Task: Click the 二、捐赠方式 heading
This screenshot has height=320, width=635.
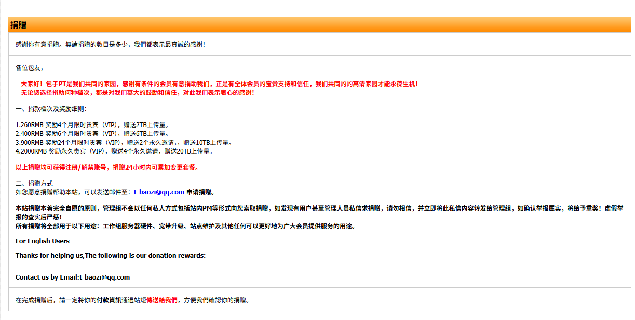Action: click(34, 183)
